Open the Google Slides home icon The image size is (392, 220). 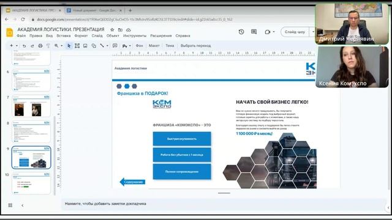click(10, 32)
